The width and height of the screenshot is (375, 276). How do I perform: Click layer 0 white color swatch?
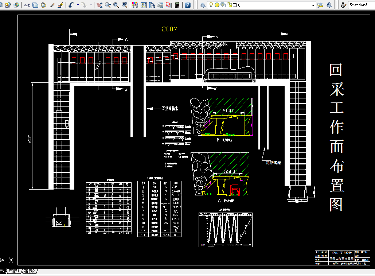point(235,5)
